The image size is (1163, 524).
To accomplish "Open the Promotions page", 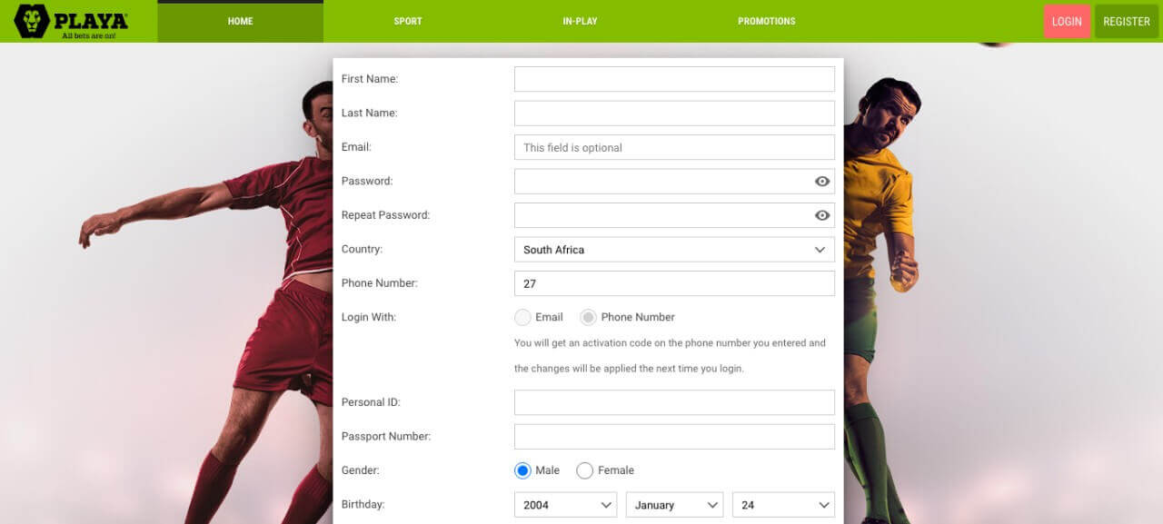I will pos(766,22).
